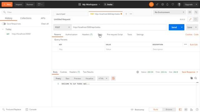Viewport: 200px width, 112px height.
Task: Click the Invite button
Action: click(x=108, y=4)
